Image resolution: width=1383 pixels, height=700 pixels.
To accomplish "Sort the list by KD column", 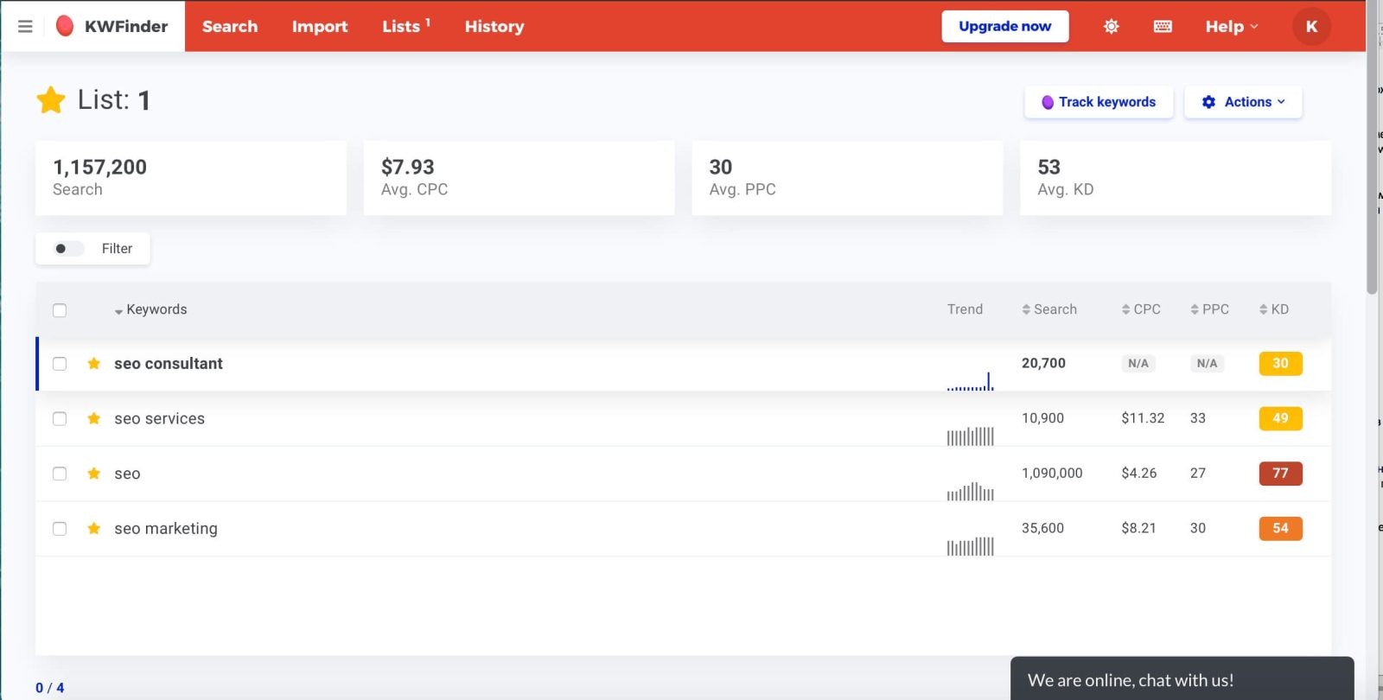I will point(1274,309).
